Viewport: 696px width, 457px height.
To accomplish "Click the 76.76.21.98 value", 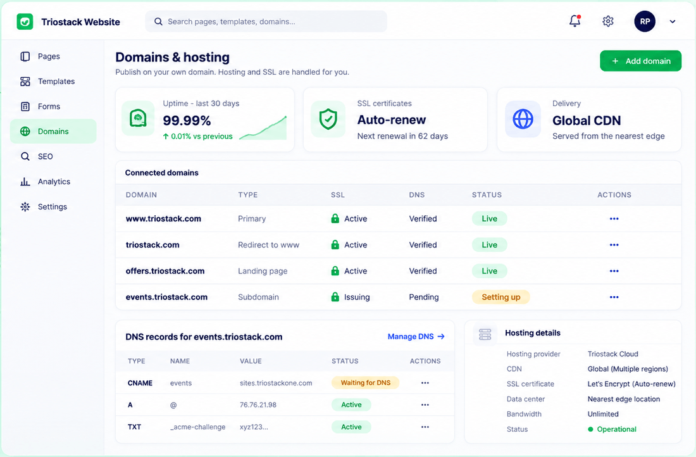I will [x=258, y=404].
